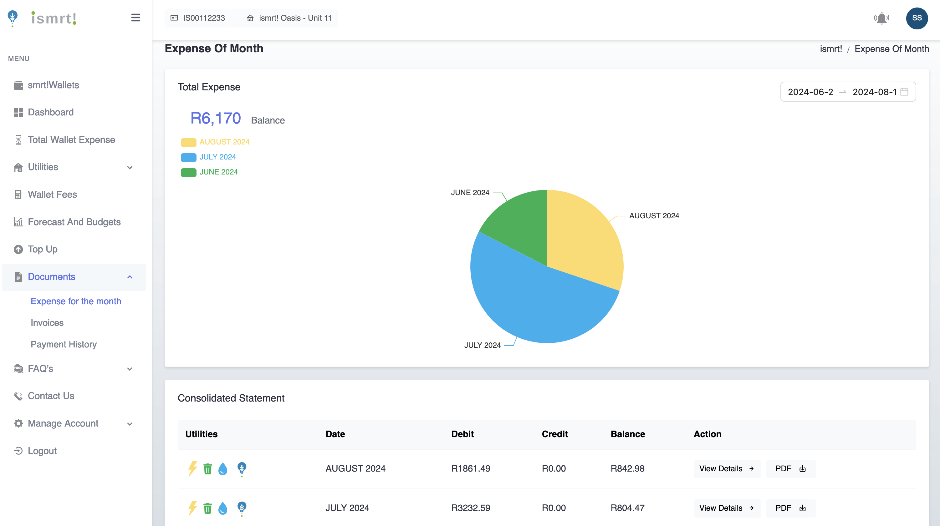Viewport: 940px width, 526px height.
Task: Open the SS user avatar
Action: pyautogui.click(x=917, y=18)
